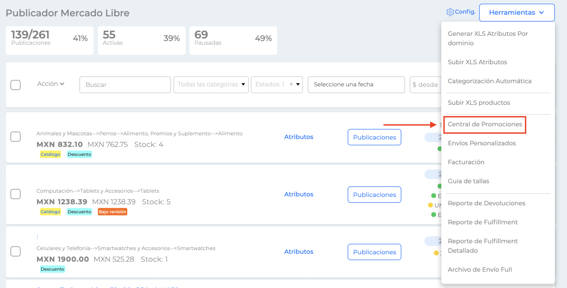This screenshot has height=288, width=567.
Task: Expand Todas las categorias selector
Action: 211,85
